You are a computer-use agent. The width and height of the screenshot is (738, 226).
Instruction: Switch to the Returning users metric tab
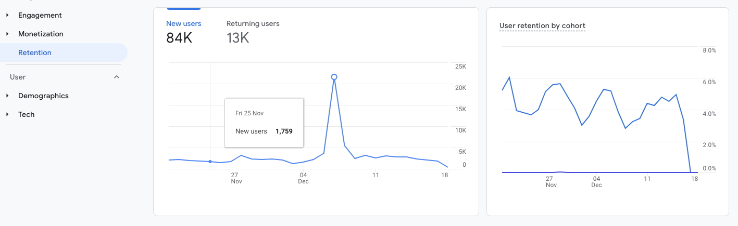253,24
